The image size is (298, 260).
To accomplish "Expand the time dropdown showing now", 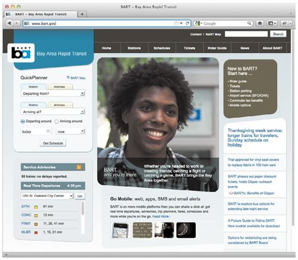I will tap(83, 131).
